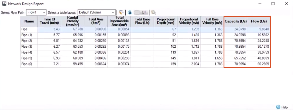Select the Pipe (6) row name
The image size is (293, 110).
pyautogui.click(x=29, y=64)
